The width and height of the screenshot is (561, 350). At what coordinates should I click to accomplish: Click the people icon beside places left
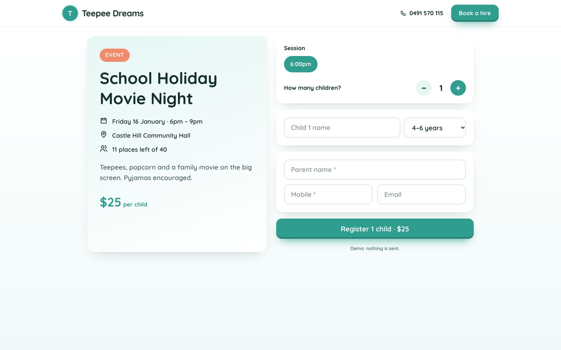[x=103, y=149]
